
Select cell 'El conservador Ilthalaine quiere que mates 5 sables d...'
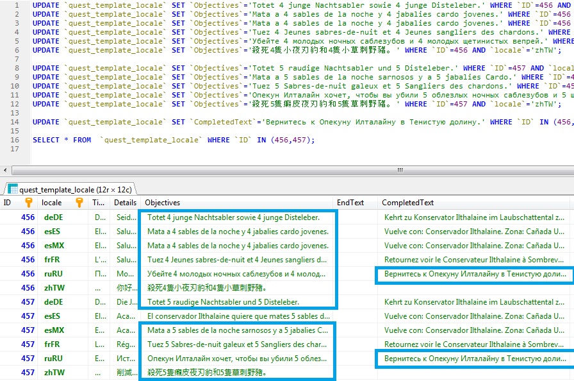pos(238,316)
